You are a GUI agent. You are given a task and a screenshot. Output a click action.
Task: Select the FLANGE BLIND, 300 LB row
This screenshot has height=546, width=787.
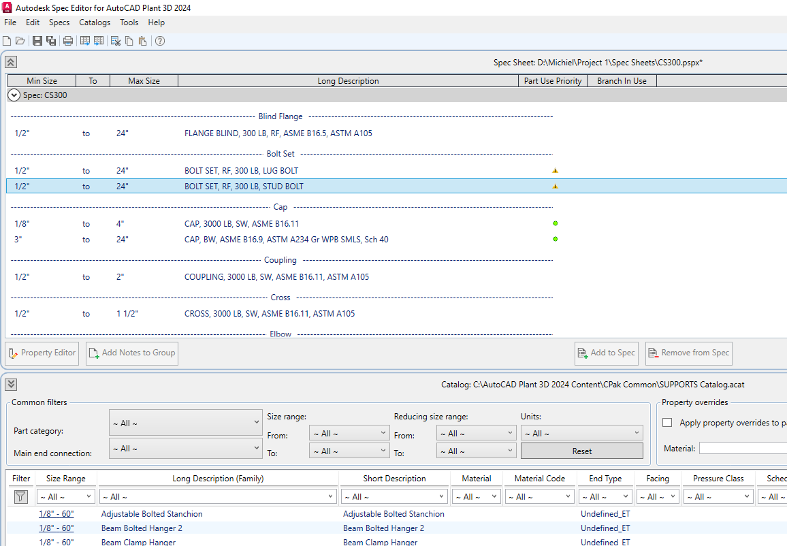click(396, 133)
